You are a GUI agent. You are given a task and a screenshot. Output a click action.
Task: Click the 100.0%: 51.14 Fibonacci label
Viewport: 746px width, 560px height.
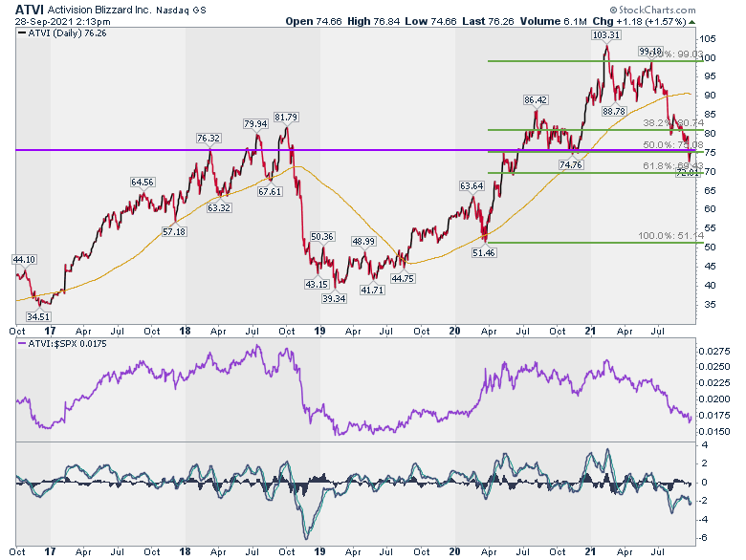pyautogui.click(x=670, y=236)
